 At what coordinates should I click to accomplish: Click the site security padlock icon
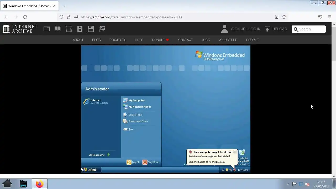click(x=69, y=17)
